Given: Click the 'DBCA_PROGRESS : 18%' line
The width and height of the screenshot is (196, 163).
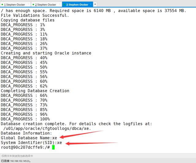Looking at the screenshot, I should click(x=24, y=39).
